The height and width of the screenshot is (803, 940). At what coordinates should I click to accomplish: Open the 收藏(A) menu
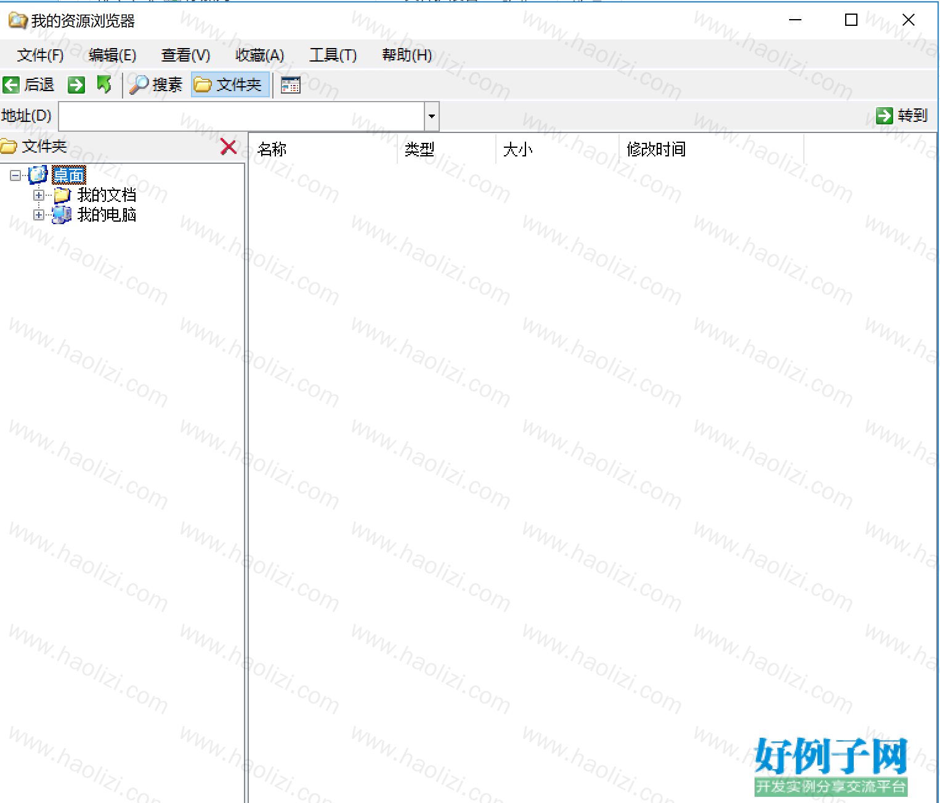tap(260, 55)
